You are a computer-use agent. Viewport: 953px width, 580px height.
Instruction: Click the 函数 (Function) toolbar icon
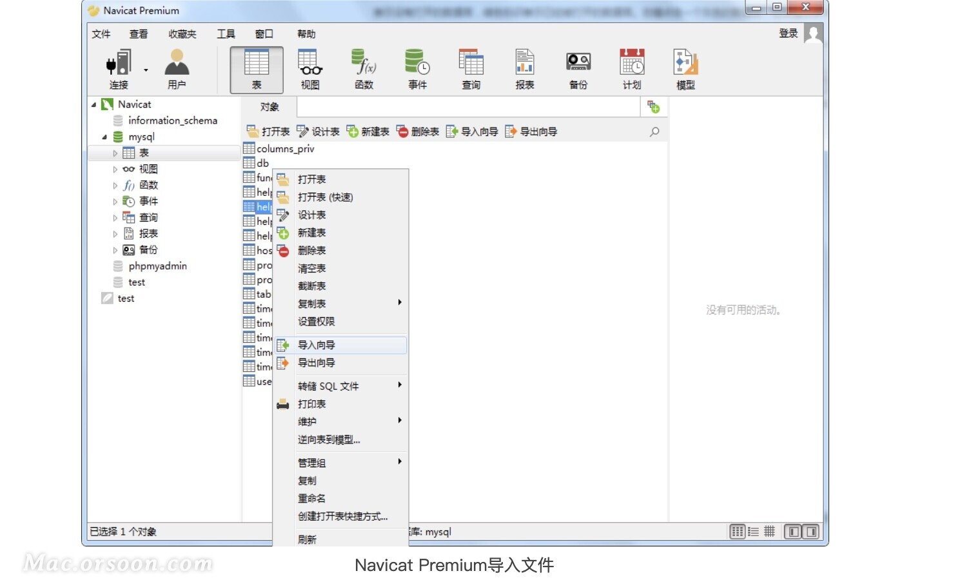tap(364, 69)
